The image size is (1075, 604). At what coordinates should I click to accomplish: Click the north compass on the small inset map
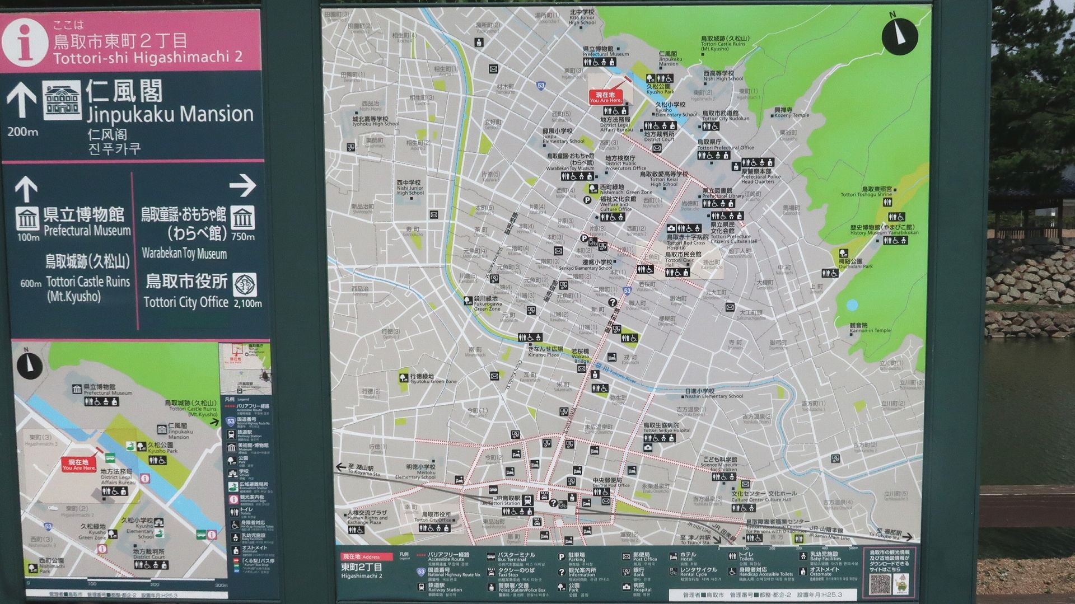[29, 365]
